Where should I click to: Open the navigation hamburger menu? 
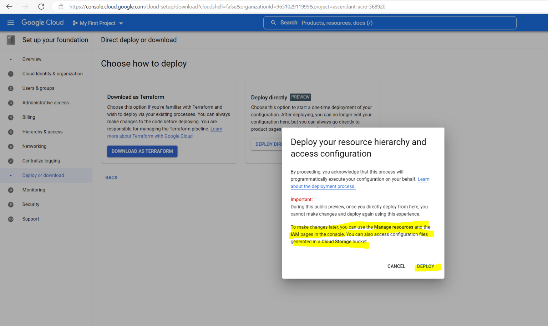[10, 22]
